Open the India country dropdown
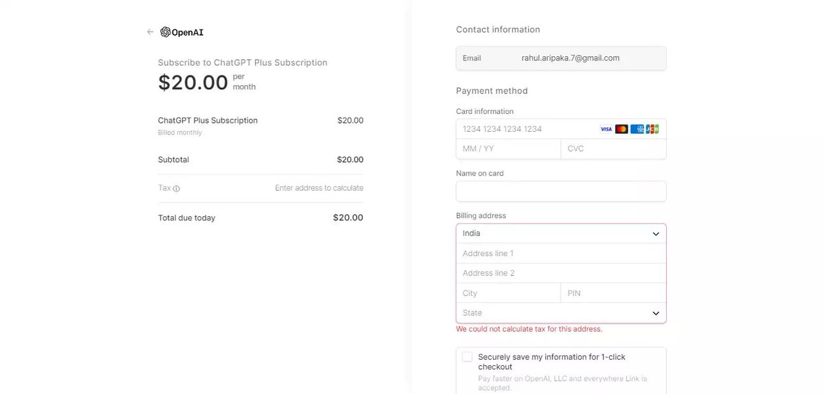This screenshot has width=825, height=394. click(x=560, y=233)
